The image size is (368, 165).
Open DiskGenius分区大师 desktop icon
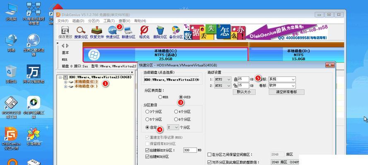click(11, 138)
